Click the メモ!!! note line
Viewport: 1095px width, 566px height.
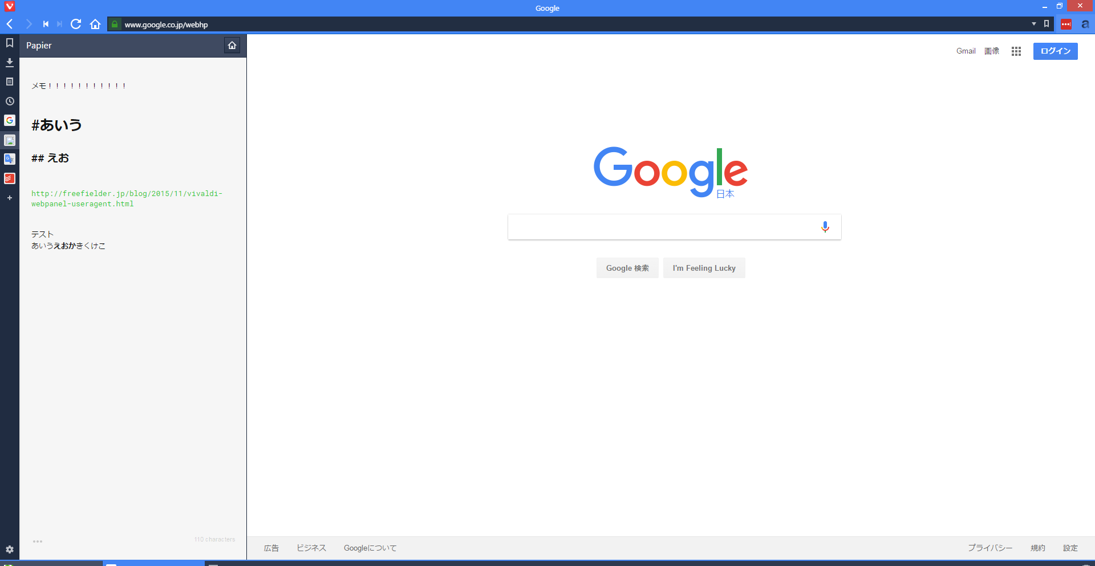point(79,85)
